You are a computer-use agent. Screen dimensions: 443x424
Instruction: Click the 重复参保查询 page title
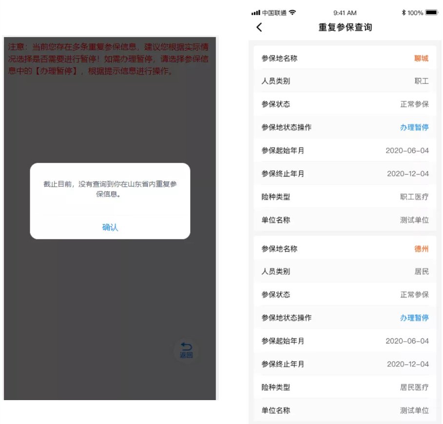[345, 27]
